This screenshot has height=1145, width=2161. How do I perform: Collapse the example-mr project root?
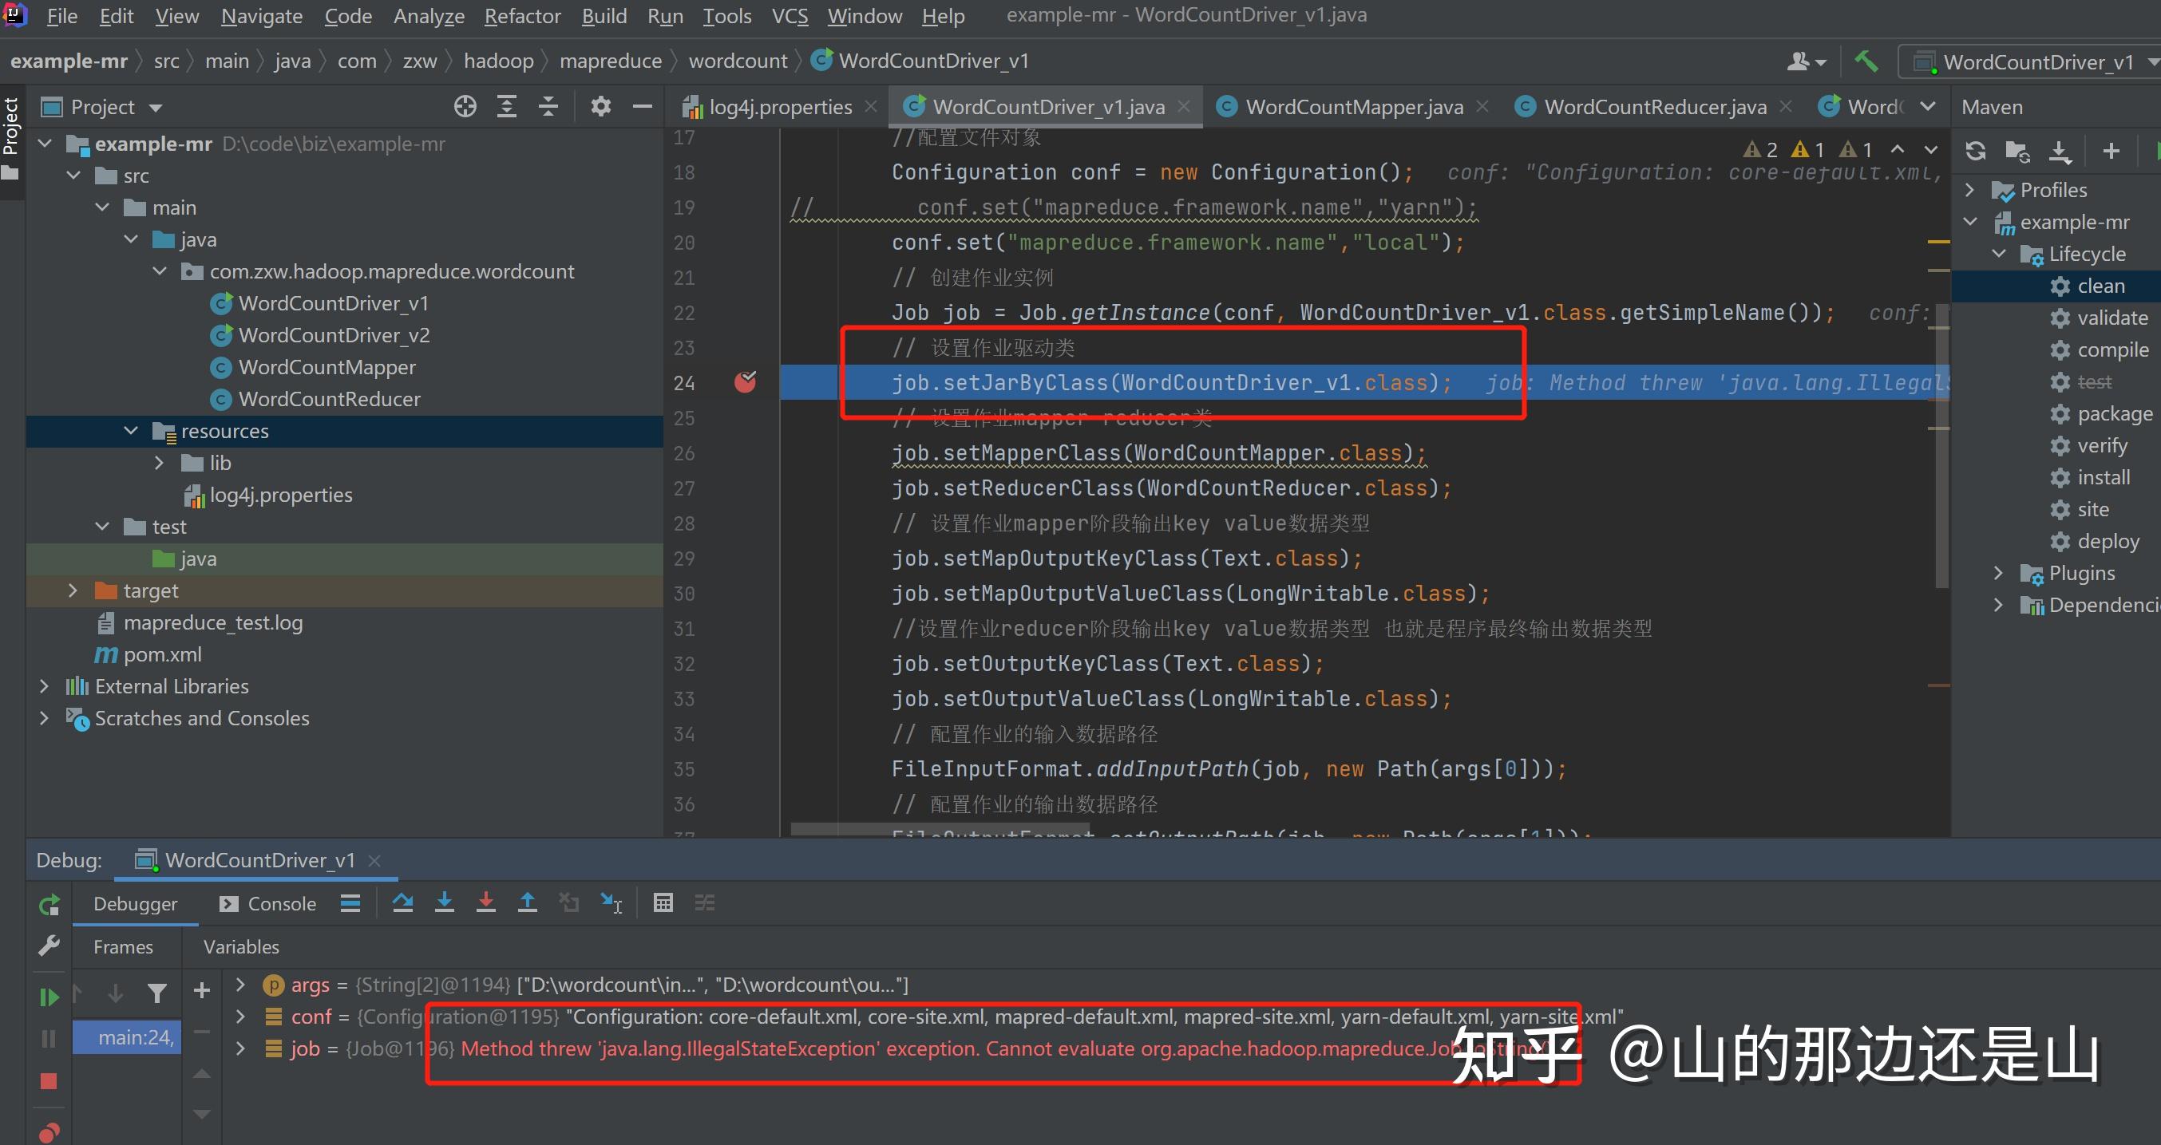pos(46,144)
